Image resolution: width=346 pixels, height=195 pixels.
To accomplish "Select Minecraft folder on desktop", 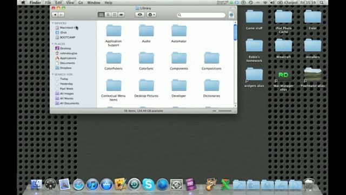I will click(283, 45).
